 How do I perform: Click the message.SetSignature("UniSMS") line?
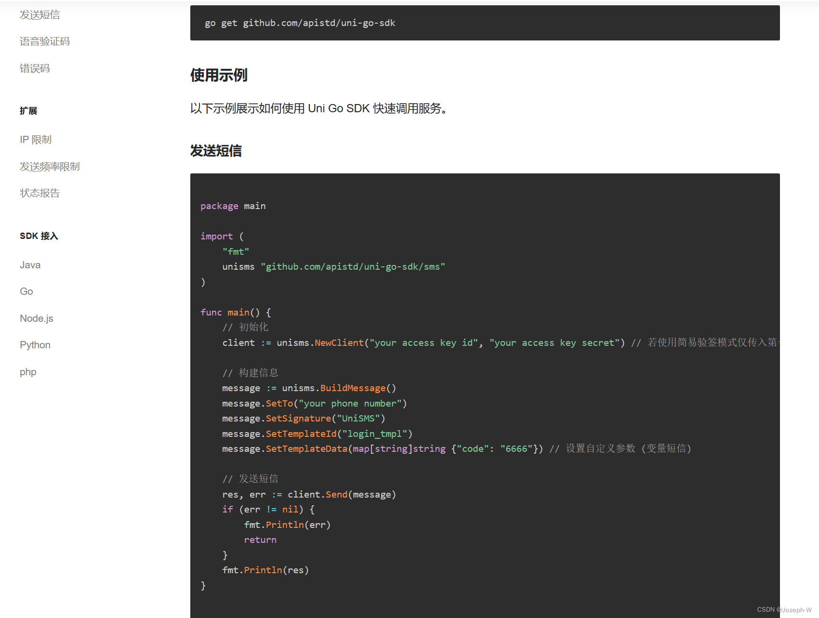[x=304, y=419]
